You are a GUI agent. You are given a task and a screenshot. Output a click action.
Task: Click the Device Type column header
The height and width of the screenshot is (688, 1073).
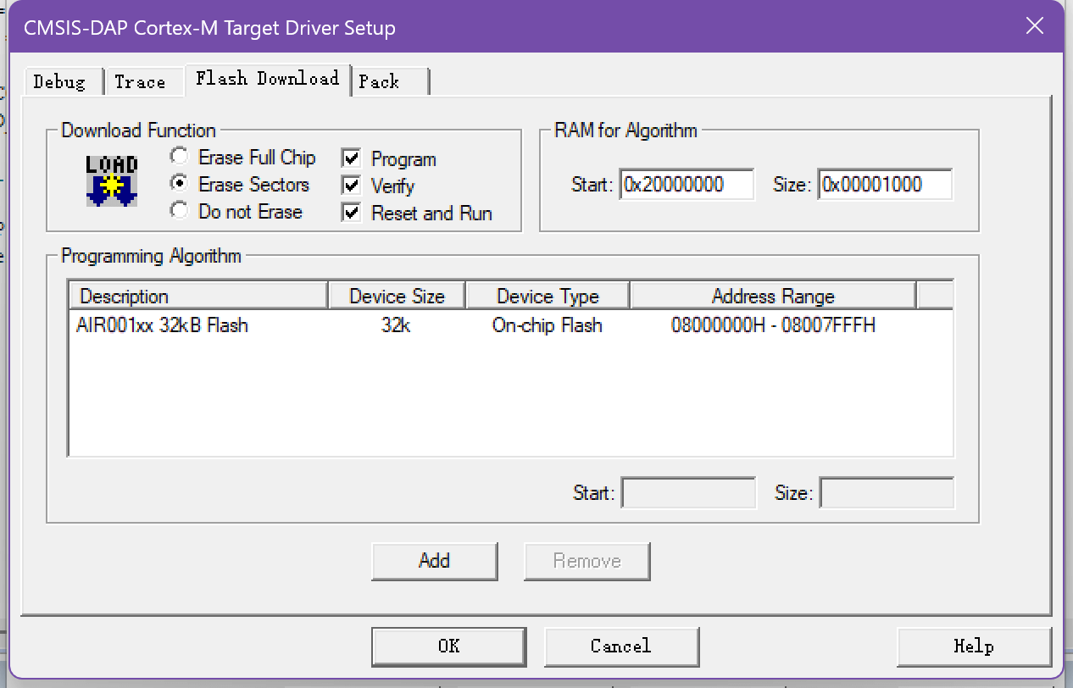coord(548,296)
